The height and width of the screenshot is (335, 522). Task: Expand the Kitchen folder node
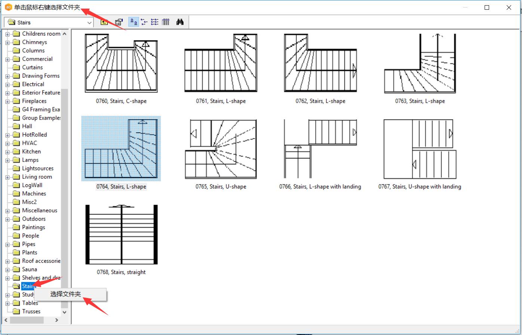[7, 152]
